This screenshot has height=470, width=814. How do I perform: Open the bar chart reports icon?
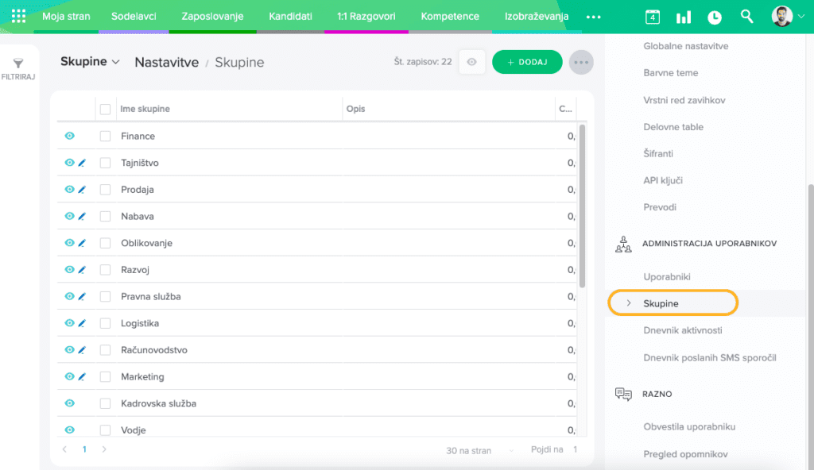(683, 17)
